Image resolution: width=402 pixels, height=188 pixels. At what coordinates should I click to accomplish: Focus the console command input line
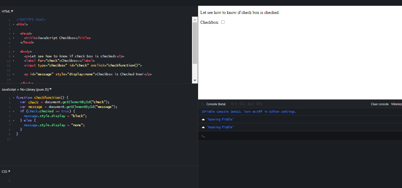[299, 136]
